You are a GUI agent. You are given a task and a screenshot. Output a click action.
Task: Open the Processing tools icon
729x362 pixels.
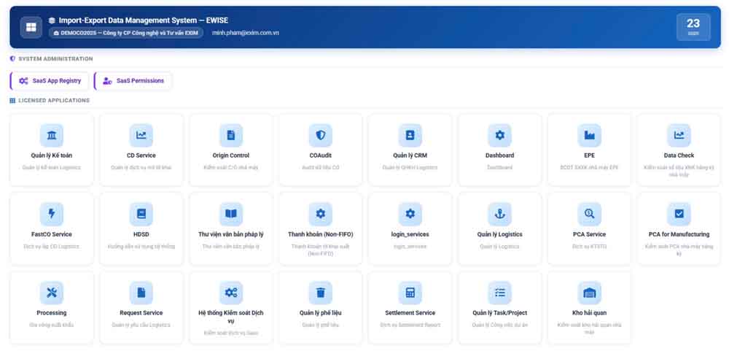(x=52, y=293)
